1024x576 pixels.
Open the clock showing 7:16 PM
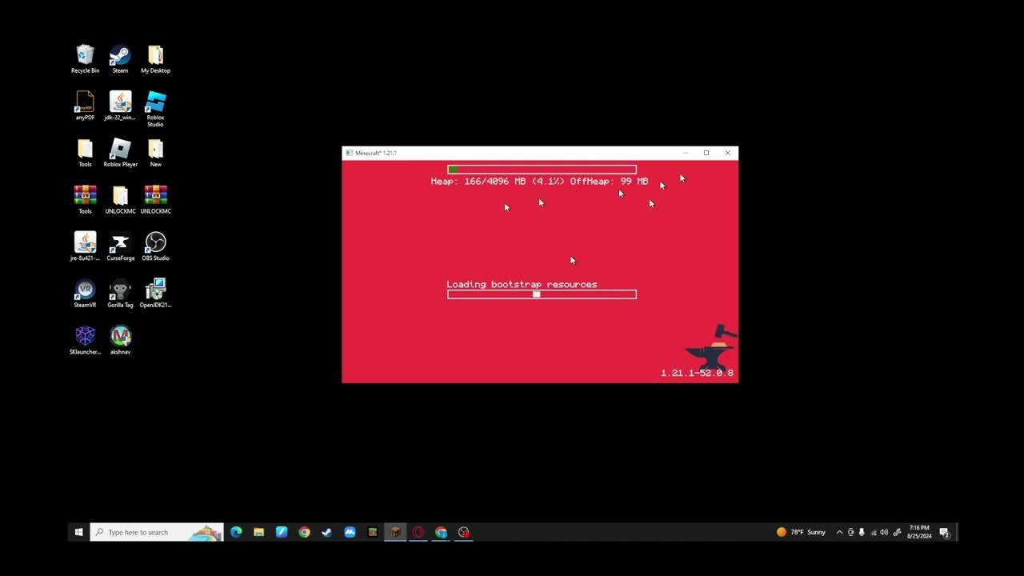pyautogui.click(x=919, y=532)
